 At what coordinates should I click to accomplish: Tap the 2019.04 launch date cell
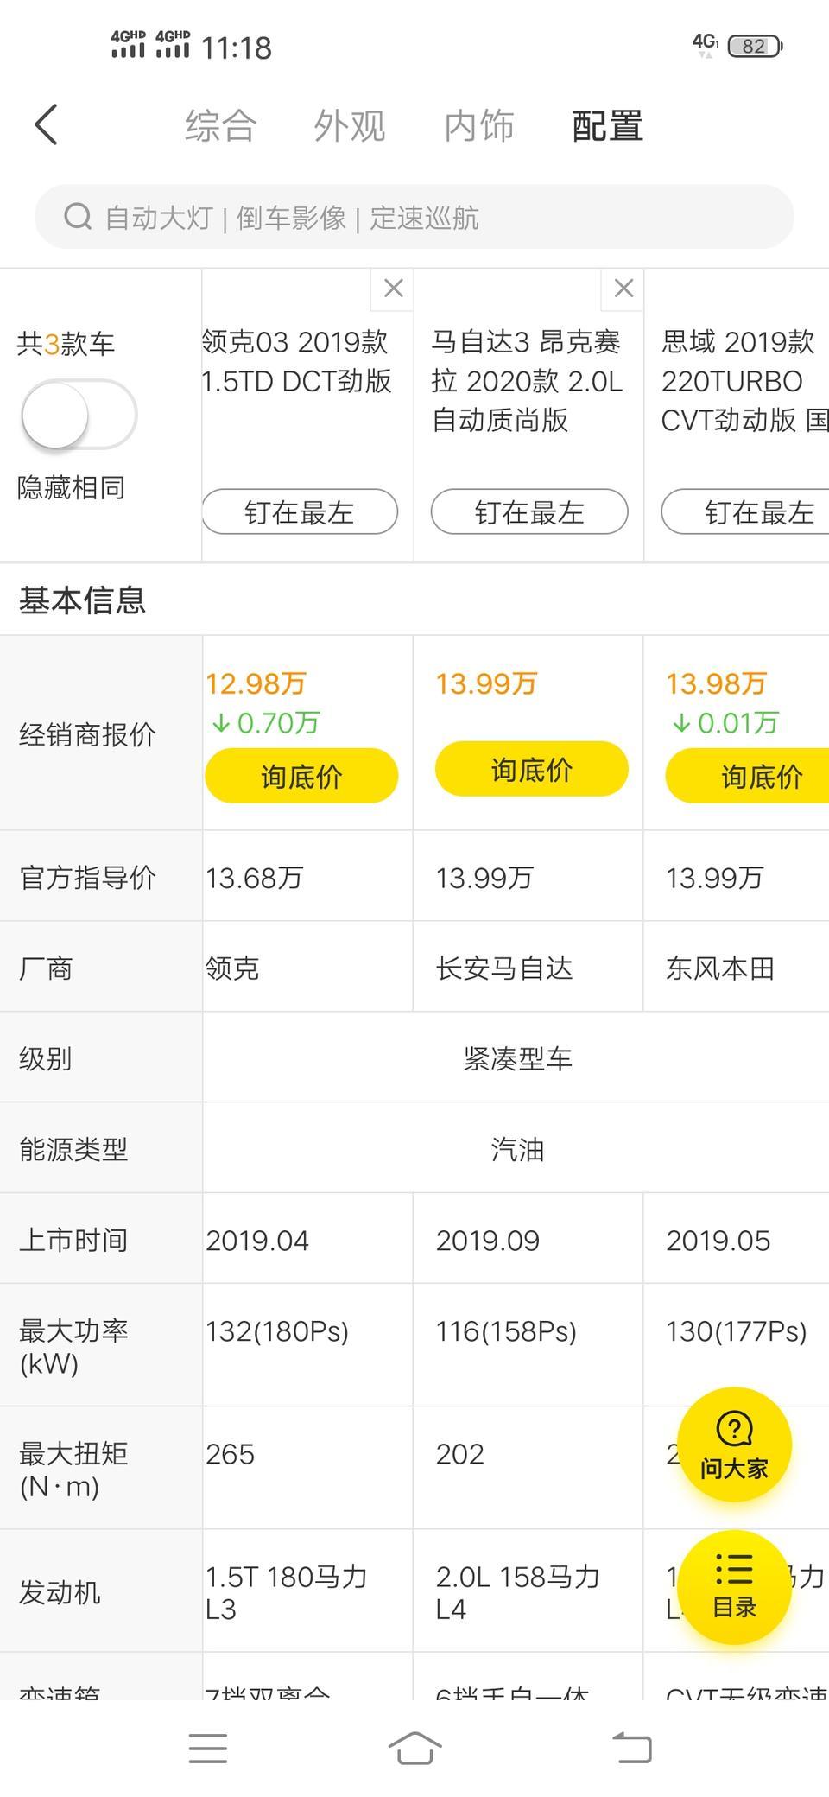click(x=307, y=1240)
